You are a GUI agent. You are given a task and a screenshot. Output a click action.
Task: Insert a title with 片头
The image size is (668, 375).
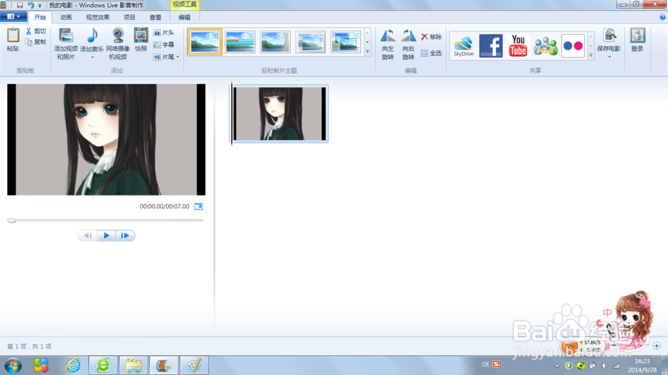point(164,33)
